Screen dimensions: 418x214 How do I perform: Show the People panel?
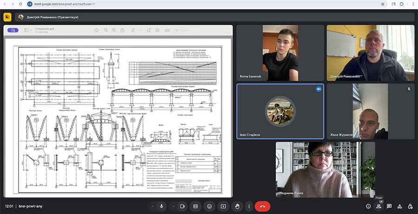pyautogui.click(x=379, y=206)
